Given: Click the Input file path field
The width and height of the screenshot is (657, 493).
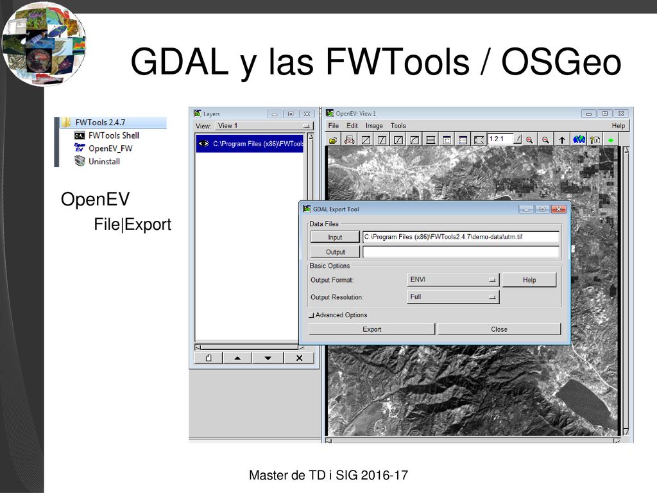Looking at the screenshot, I should point(461,237).
